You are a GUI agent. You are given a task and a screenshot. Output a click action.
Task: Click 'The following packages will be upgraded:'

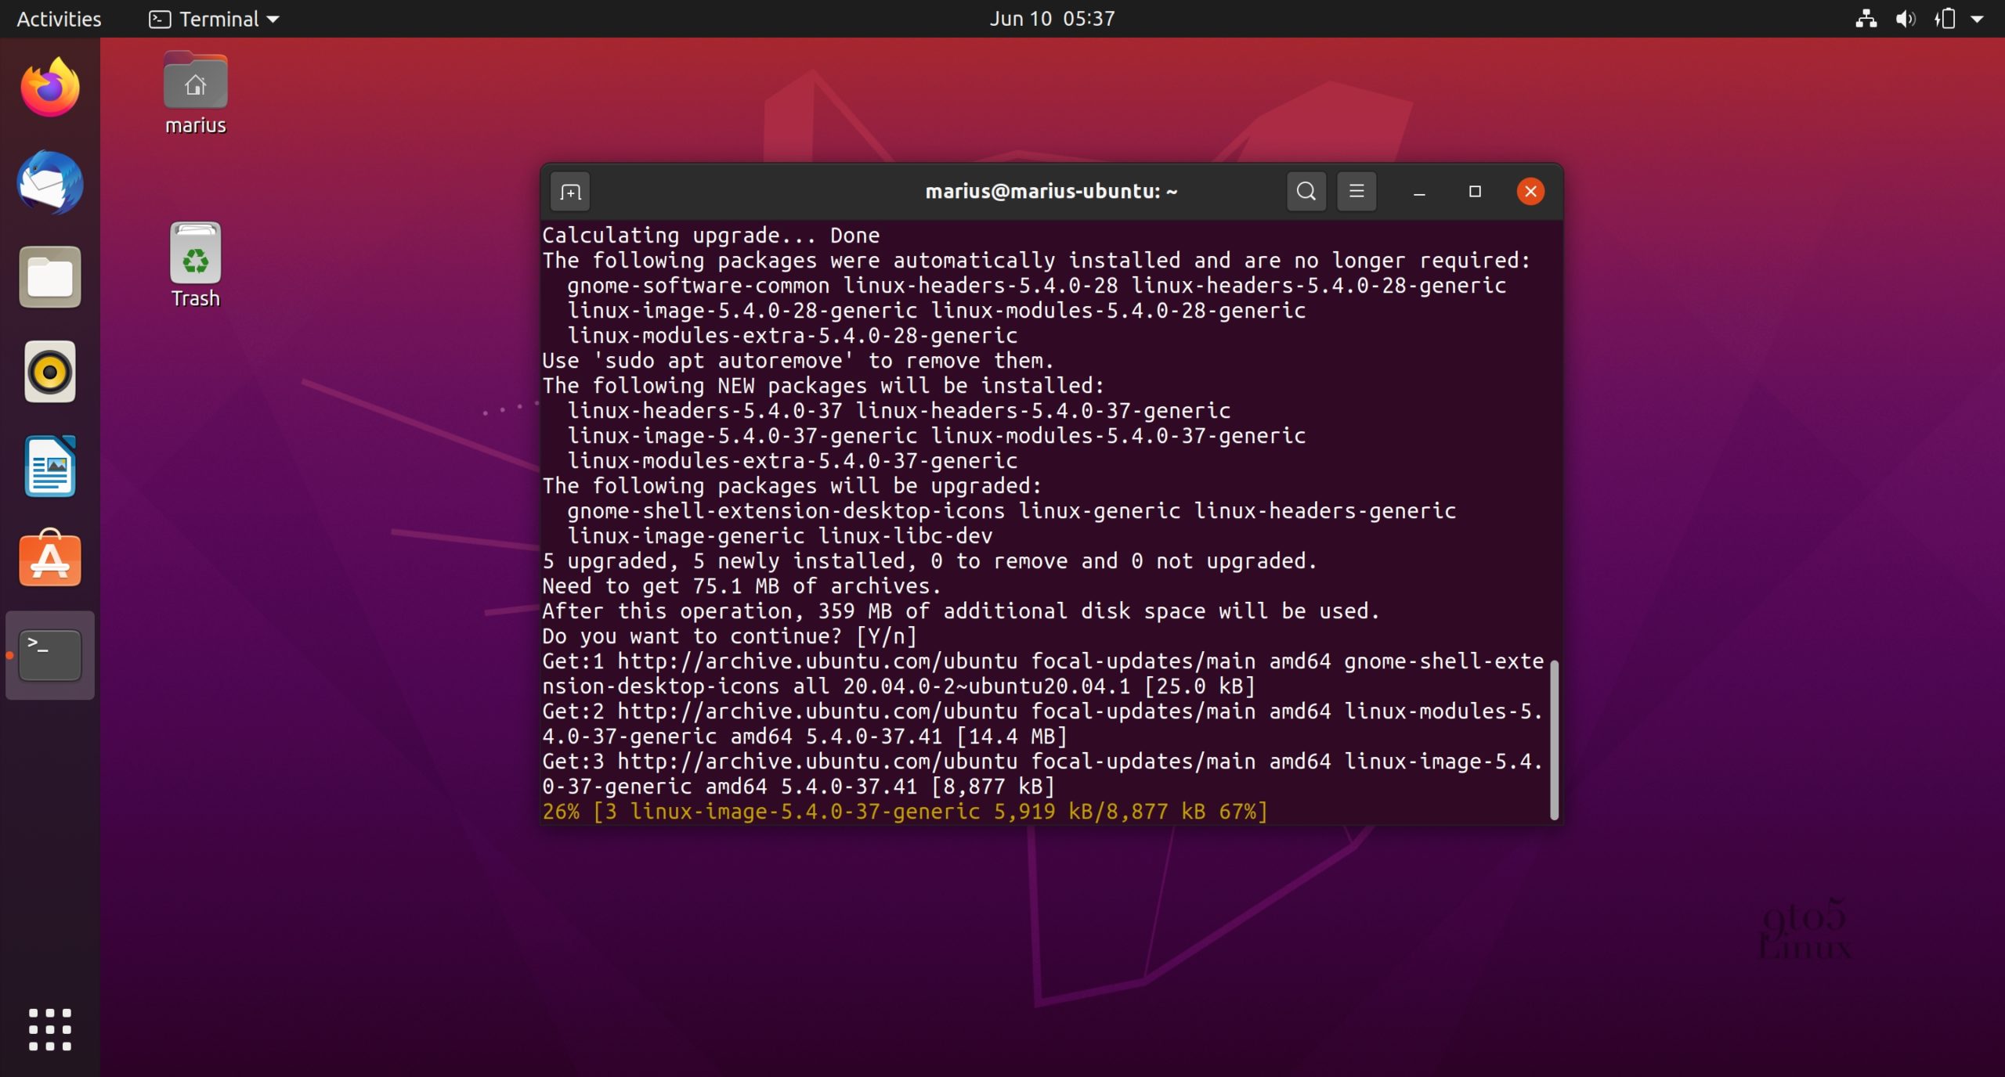792,485
